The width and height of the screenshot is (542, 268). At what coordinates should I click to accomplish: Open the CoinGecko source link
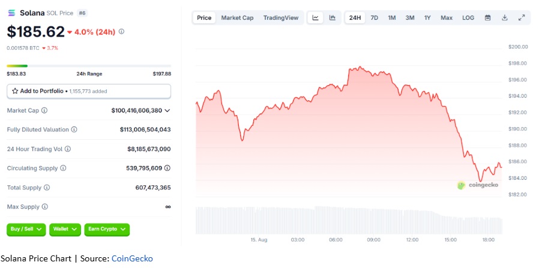(132, 258)
